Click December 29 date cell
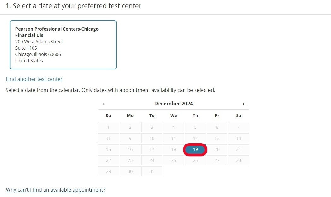331x197 pixels. point(108,171)
